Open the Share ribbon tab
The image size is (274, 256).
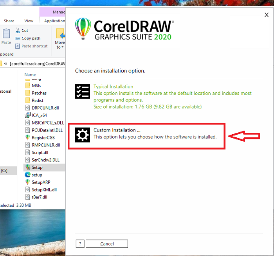[9, 21]
